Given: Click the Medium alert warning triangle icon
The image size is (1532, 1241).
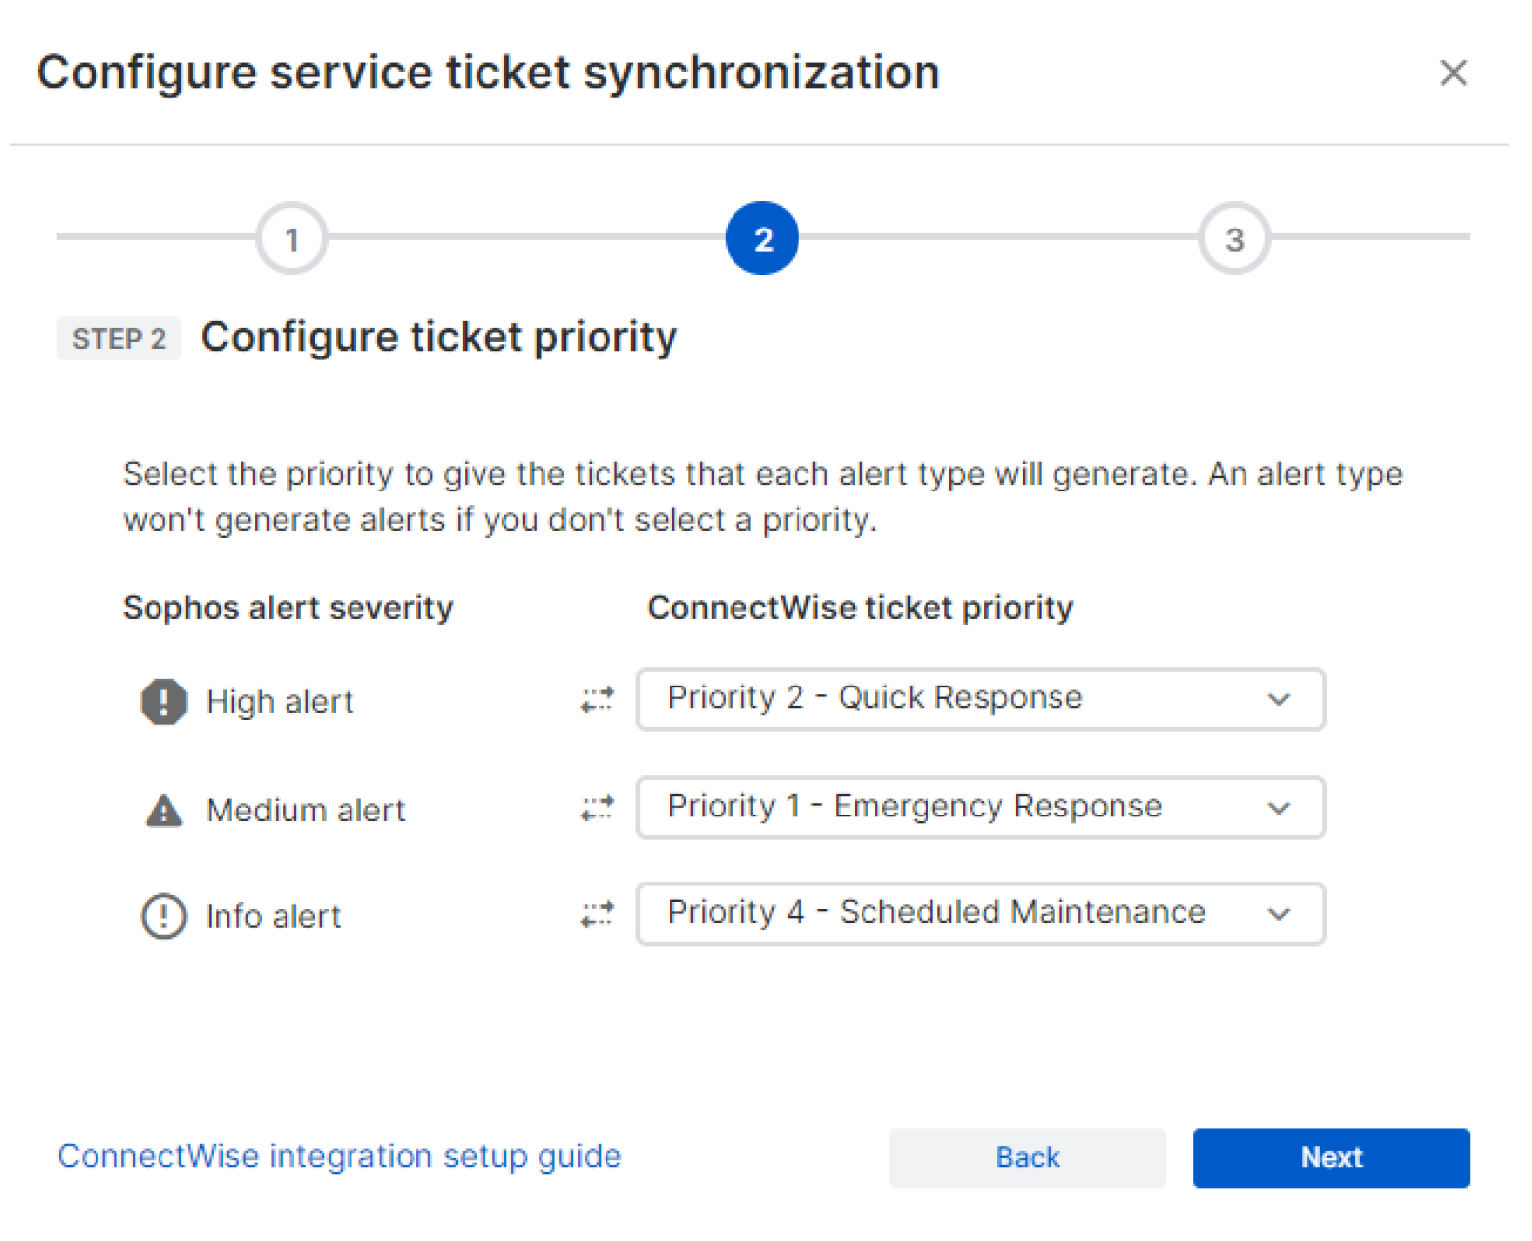Looking at the screenshot, I should (163, 811).
